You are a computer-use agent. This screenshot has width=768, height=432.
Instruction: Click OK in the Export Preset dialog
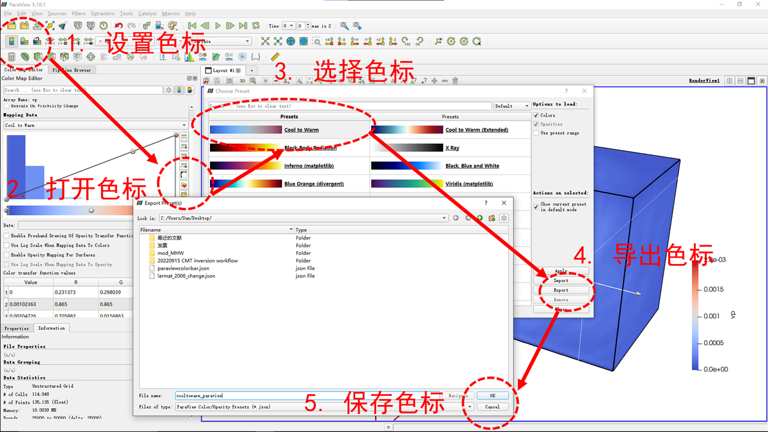pyautogui.click(x=492, y=396)
